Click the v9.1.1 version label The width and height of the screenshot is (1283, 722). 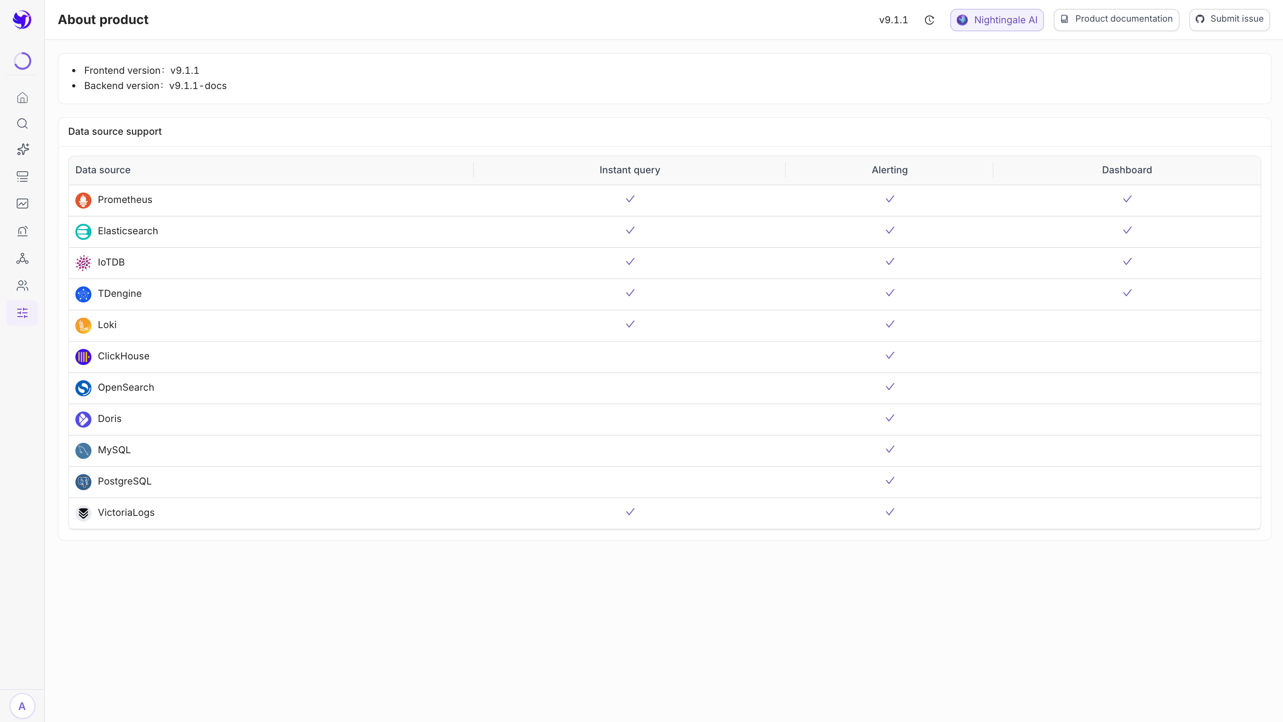point(894,20)
